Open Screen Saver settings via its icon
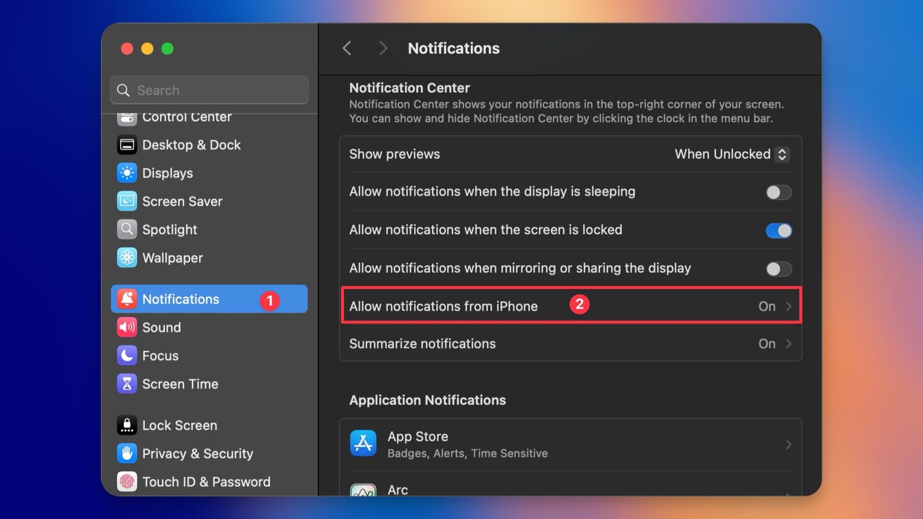 tap(126, 201)
